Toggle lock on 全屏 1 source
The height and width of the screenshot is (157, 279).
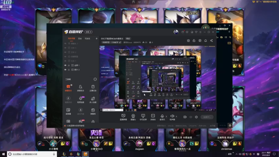click(x=69, y=65)
